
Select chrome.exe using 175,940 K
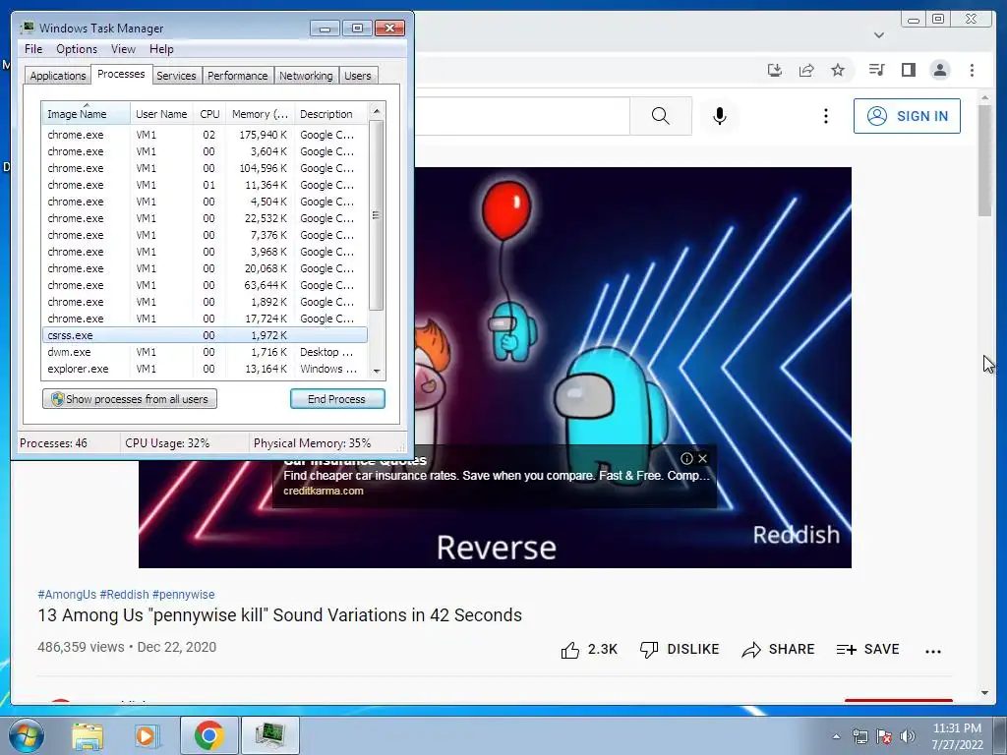(205, 135)
